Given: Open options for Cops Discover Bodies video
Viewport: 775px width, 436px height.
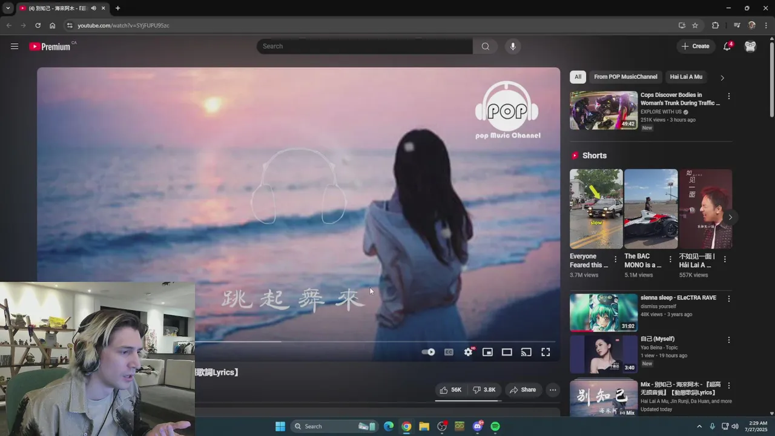Looking at the screenshot, I should pyautogui.click(x=728, y=96).
